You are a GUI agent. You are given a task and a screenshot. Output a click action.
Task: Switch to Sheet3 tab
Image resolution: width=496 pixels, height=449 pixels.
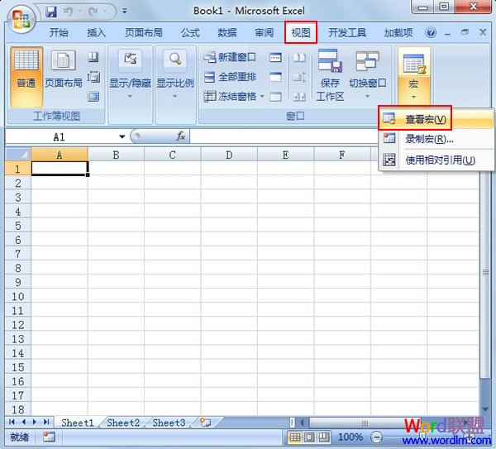tap(169, 423)
